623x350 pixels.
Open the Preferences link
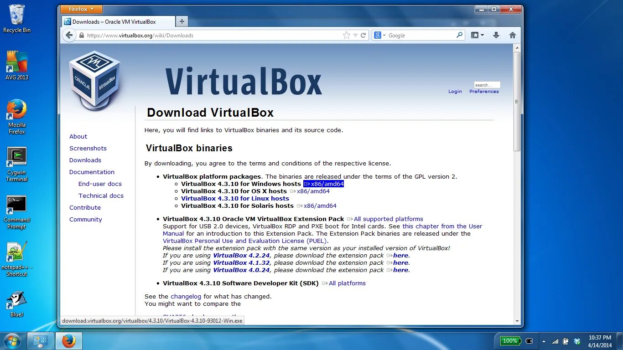[x=484, y=91]
